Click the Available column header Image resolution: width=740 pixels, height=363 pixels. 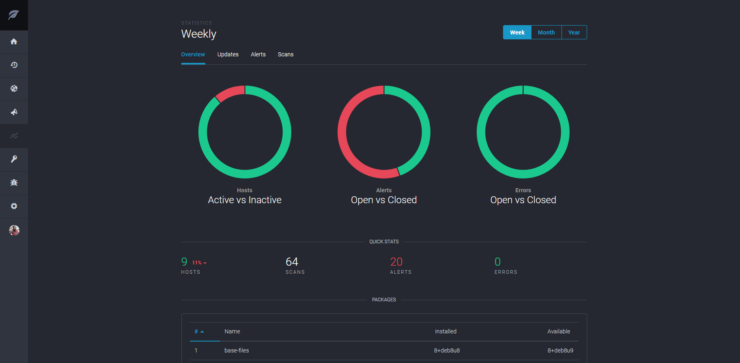click(x=559, y=331)
